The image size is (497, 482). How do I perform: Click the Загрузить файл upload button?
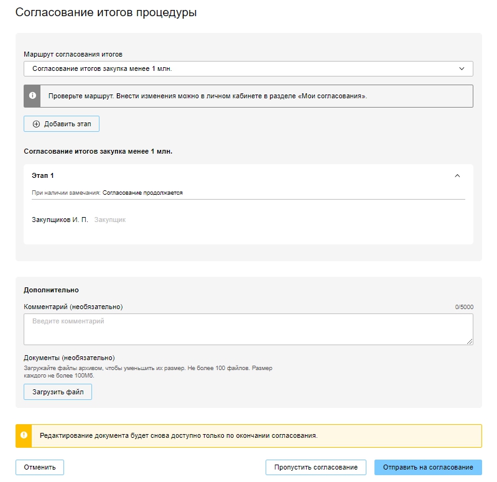[x=58, y=392]
